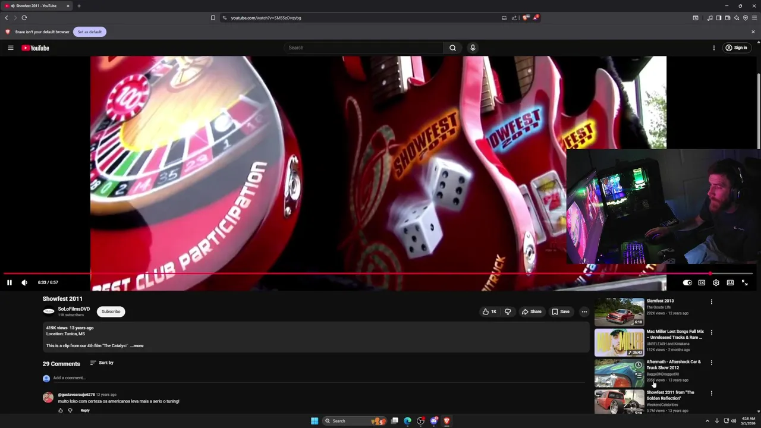Dislike the video with thumbs down
Viewport: 761px width, 428px height.
508,311
